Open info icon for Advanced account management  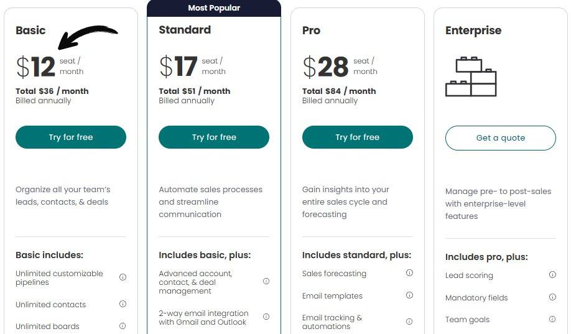point(266,281)
